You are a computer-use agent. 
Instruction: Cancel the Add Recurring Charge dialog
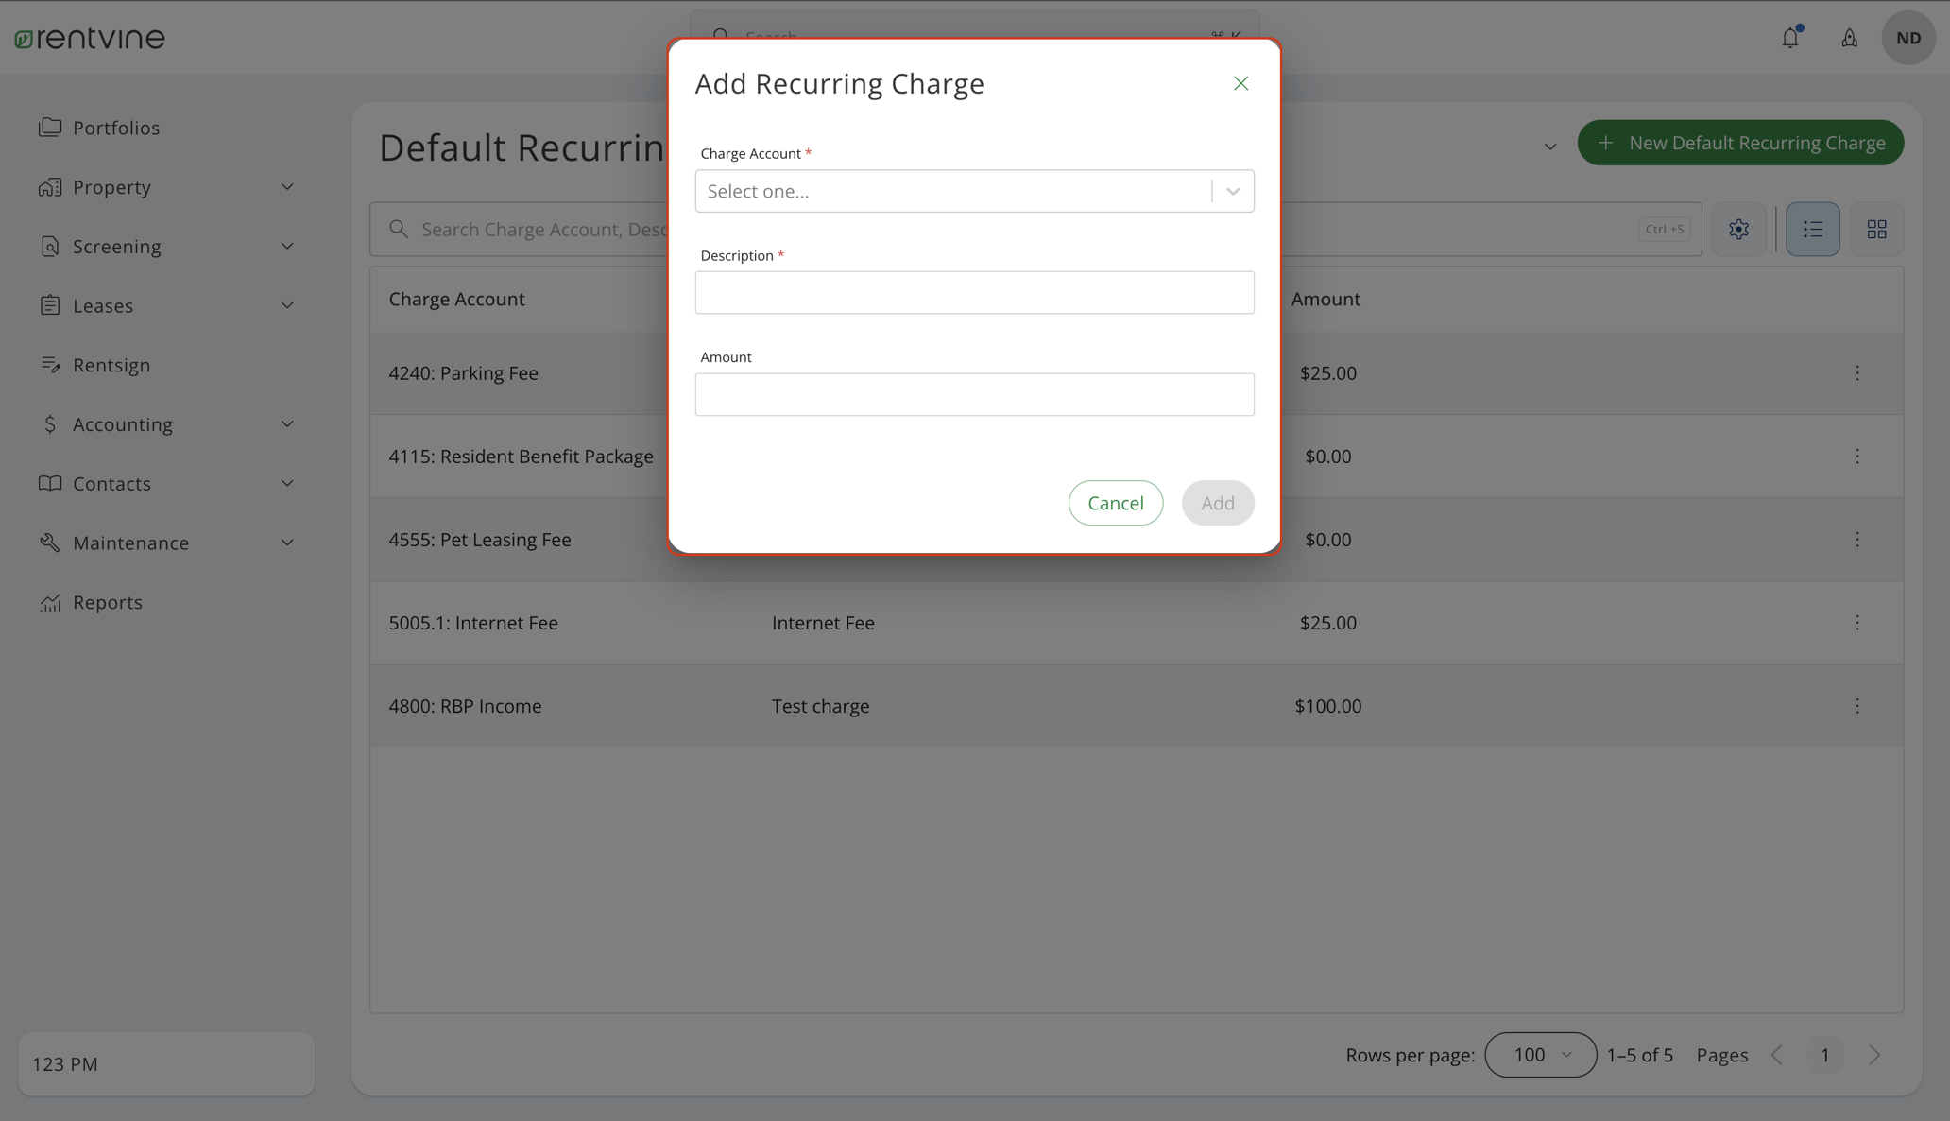[x=1116, y=502]
